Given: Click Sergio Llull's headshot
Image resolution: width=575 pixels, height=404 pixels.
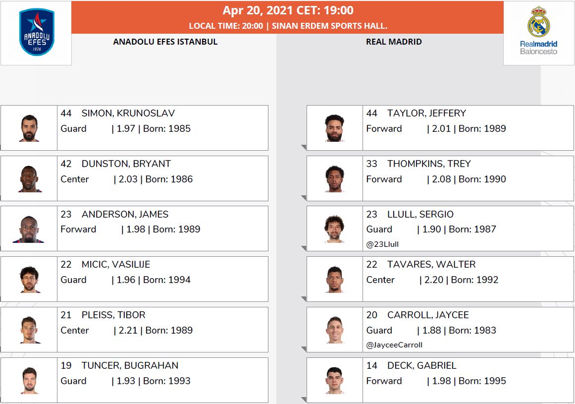Looking at the screenshot, I should (334, 230).
